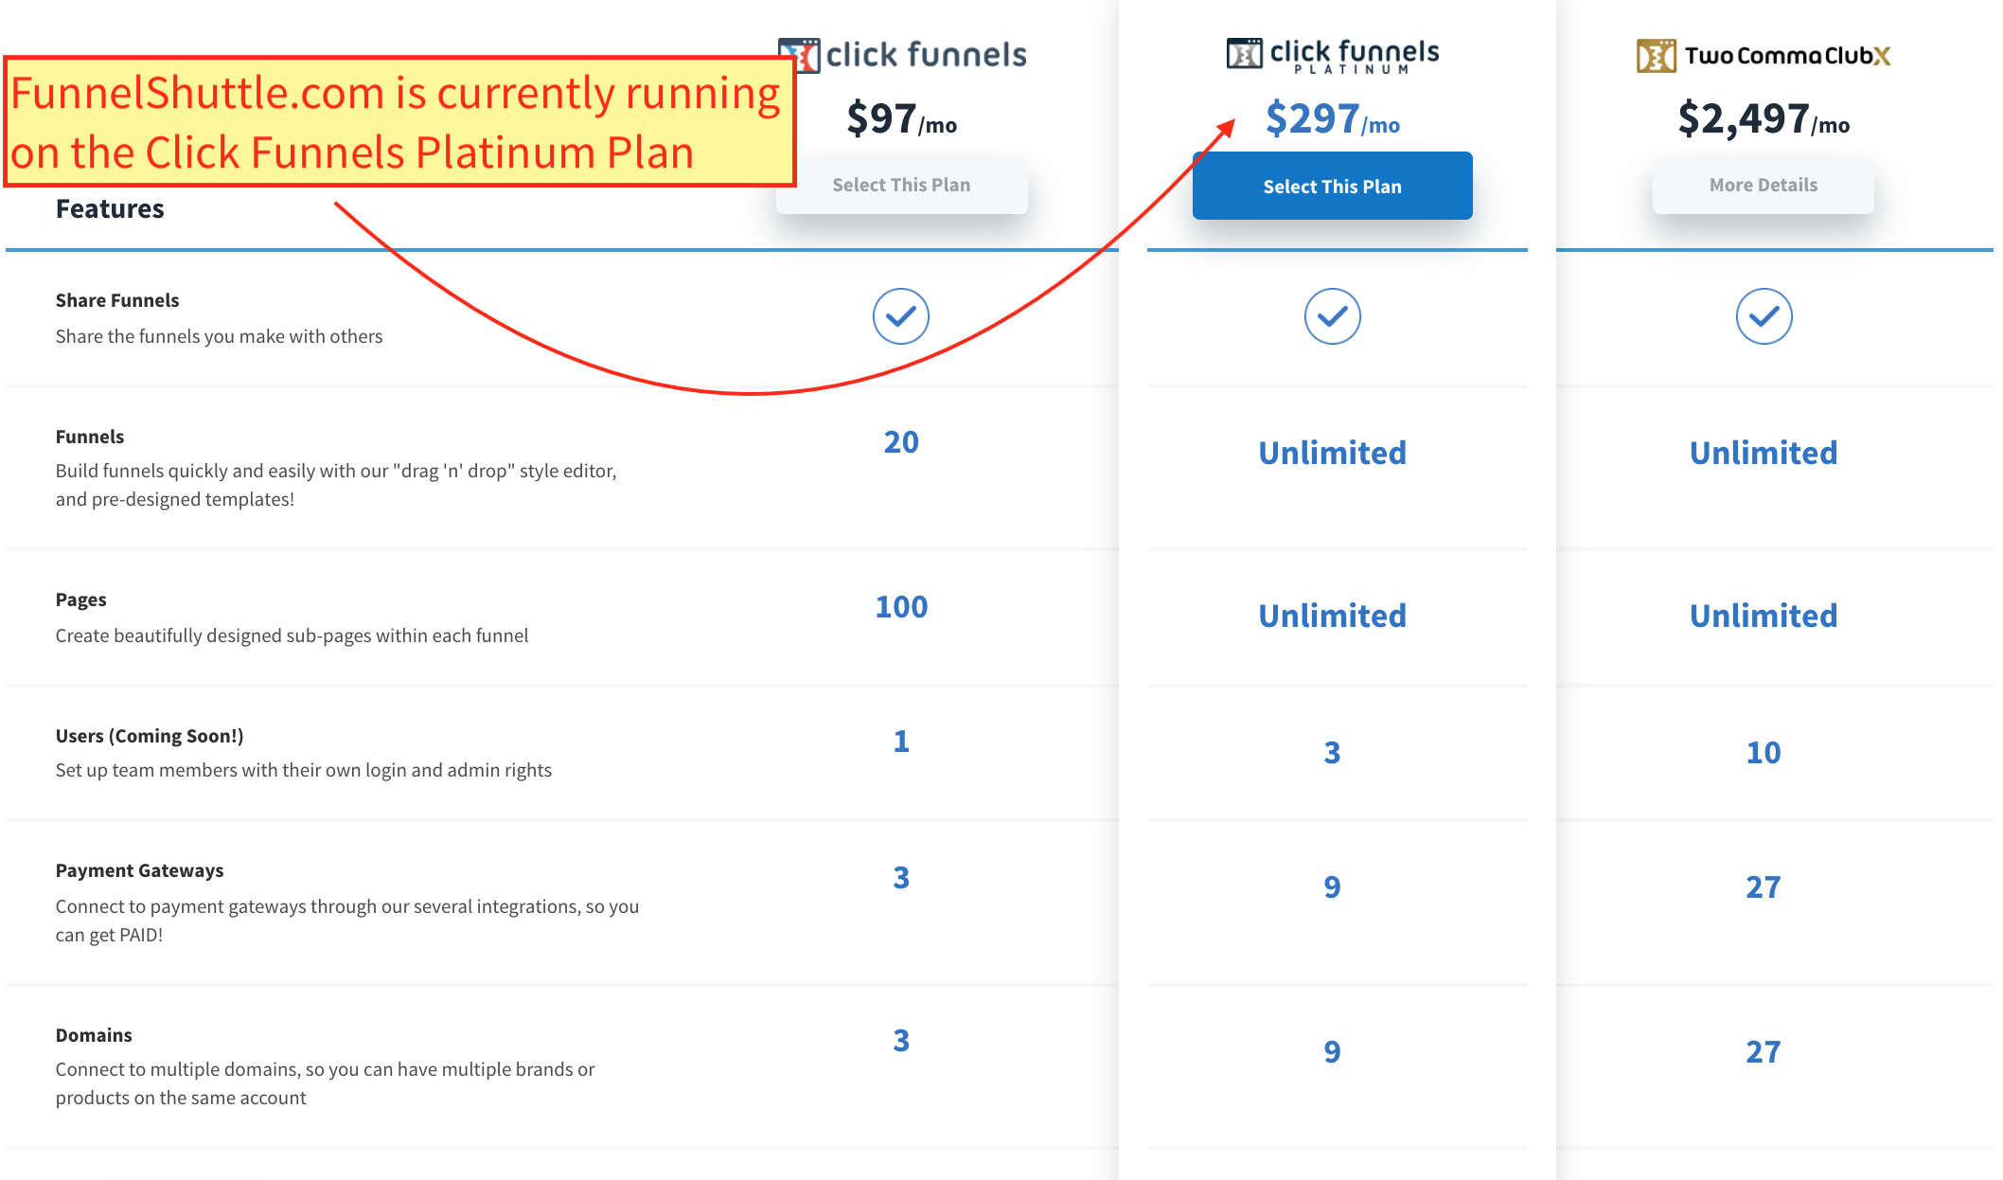
Task: Click the Payment Gateways feature title
Action: (139, 870)
